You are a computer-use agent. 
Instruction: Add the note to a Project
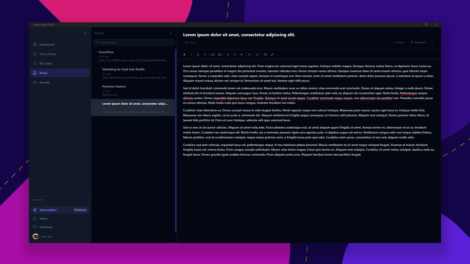pos(399,43)
